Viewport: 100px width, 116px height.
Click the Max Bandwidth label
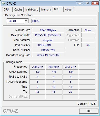point(21,35)
